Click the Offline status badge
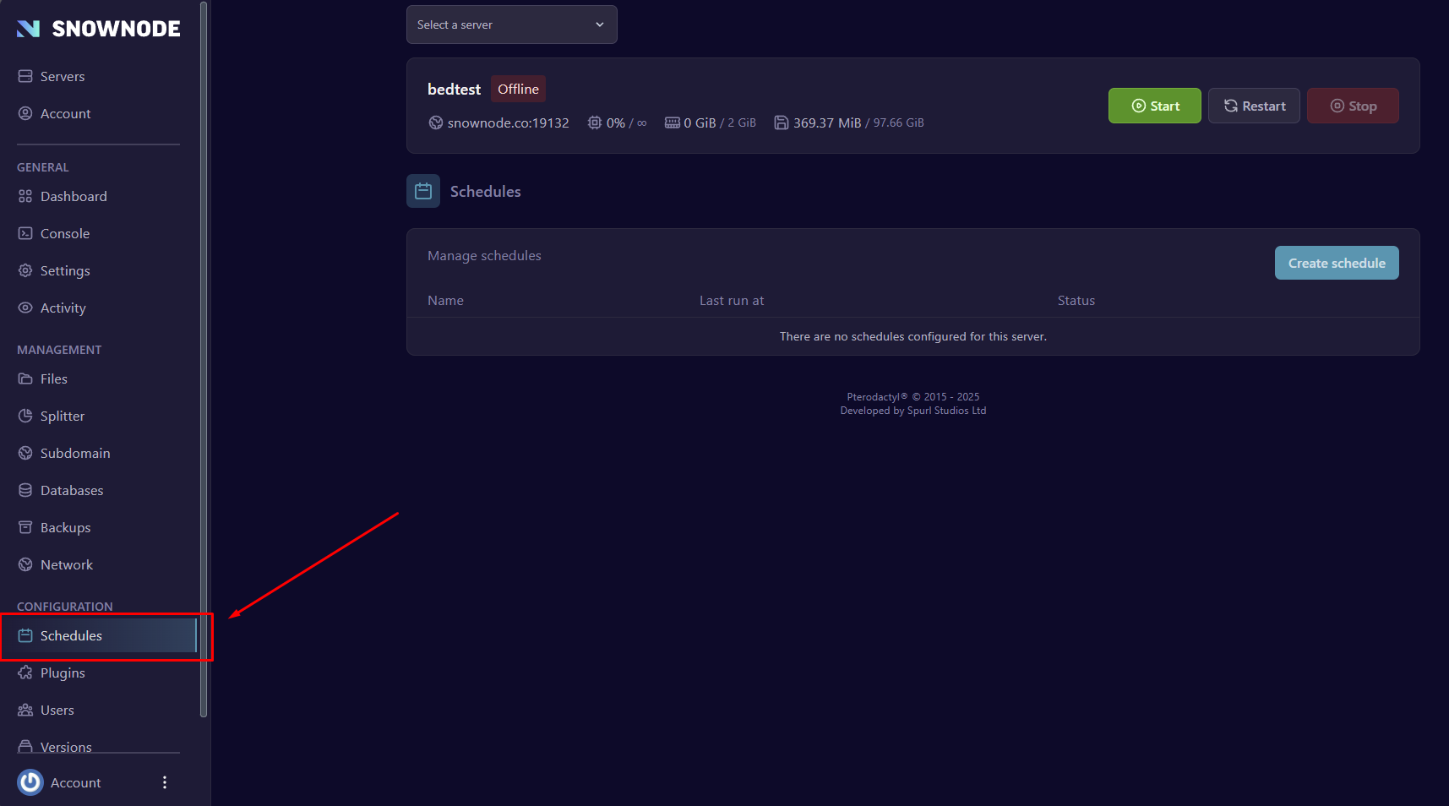This screenshot has width=1449, height=806. pyautogui.click(x=518, y=89)
